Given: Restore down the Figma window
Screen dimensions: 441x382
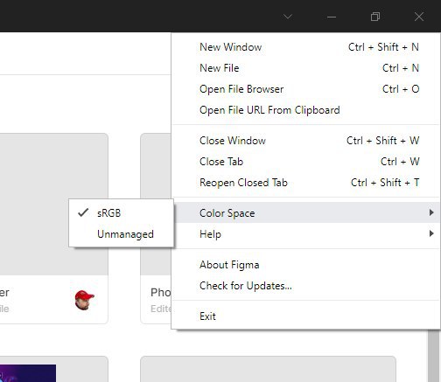Looking at the screenshot, I should (375, 17).
